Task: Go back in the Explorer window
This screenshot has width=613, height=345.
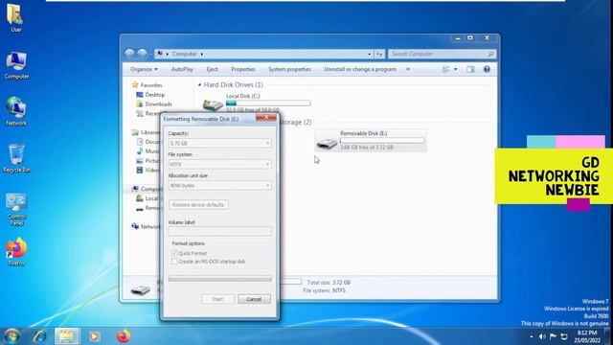Action: [129, 54]
